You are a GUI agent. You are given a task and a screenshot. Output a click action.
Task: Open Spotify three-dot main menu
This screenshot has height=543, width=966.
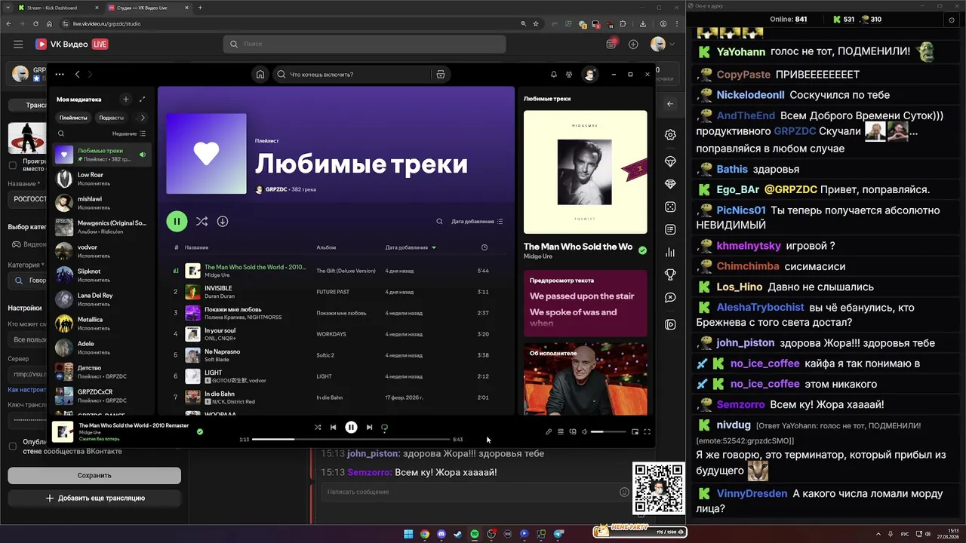point(60,74)
